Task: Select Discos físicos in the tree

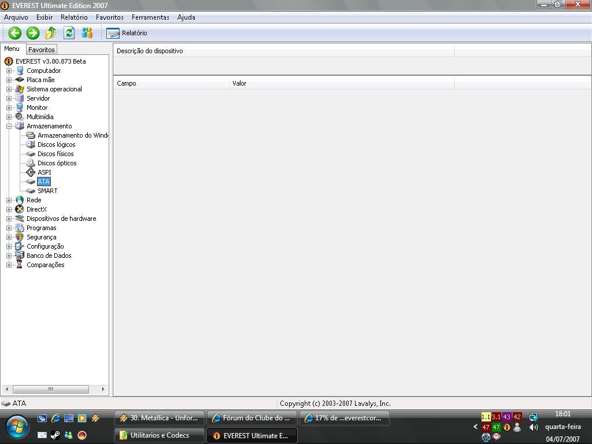Action: click(x=55, y=154)
